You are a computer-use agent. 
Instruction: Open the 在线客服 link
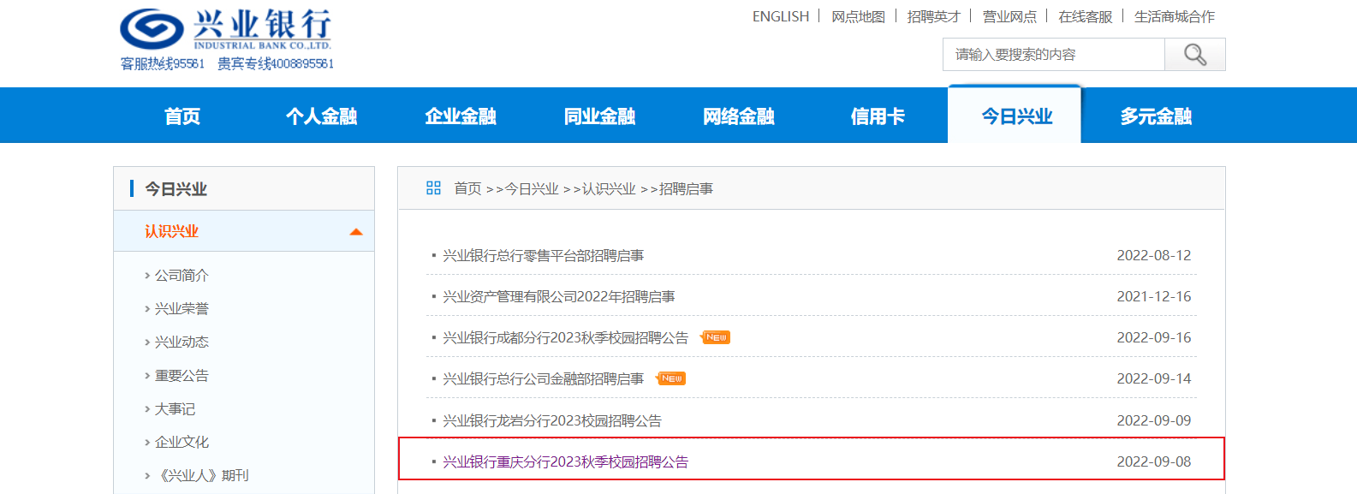point(1085,16)
